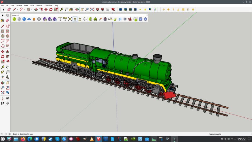Open Maxwell info icon
252x142 pixels.
(146, 19)
